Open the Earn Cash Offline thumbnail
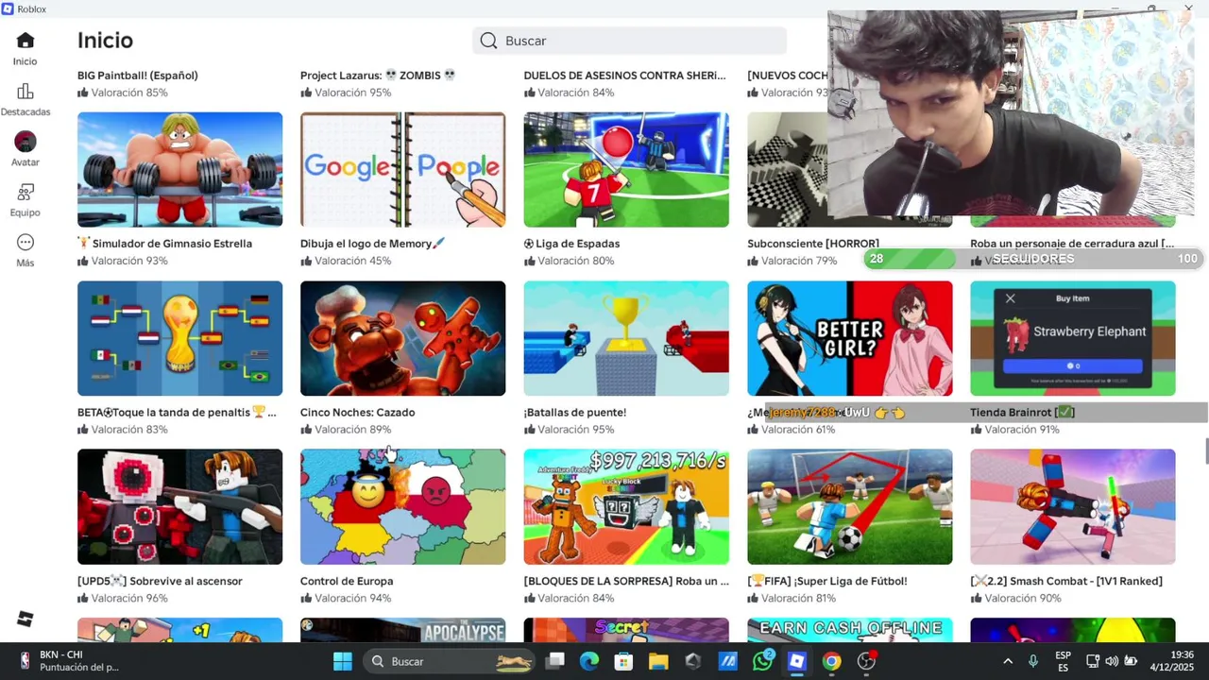 [850, 630]
